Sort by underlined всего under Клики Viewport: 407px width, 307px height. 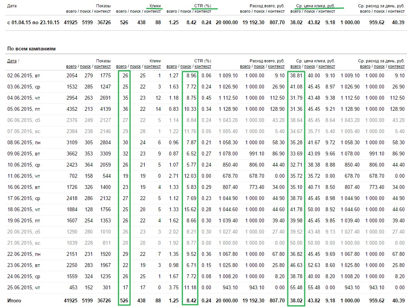click(121, 67)
